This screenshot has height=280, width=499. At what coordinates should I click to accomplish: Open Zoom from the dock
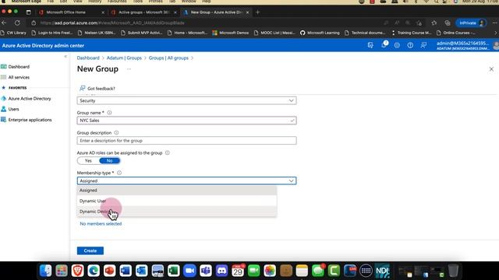189,271
